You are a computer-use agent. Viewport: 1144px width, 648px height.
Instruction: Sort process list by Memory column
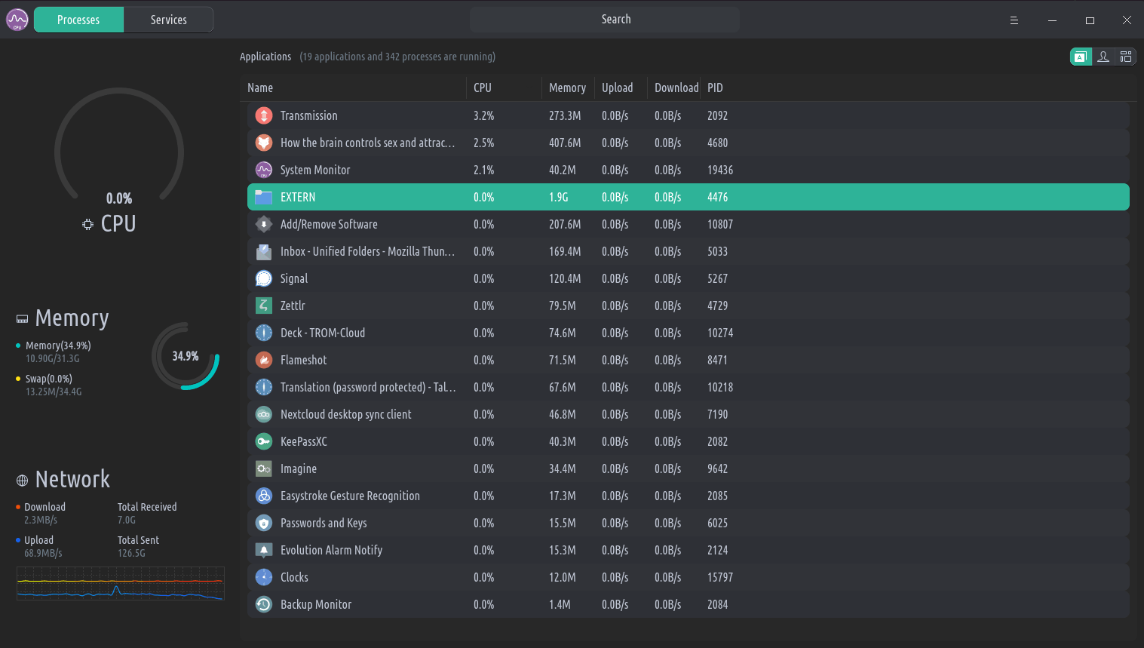567,88
